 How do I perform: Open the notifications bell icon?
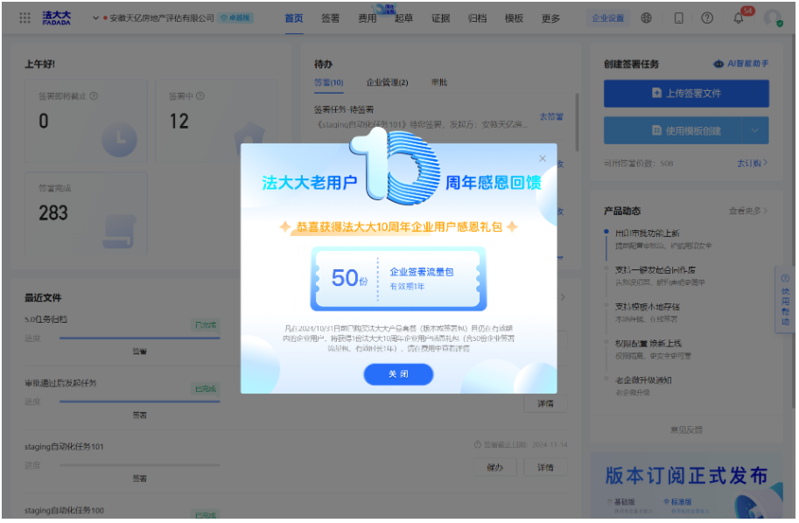(739, 18)
